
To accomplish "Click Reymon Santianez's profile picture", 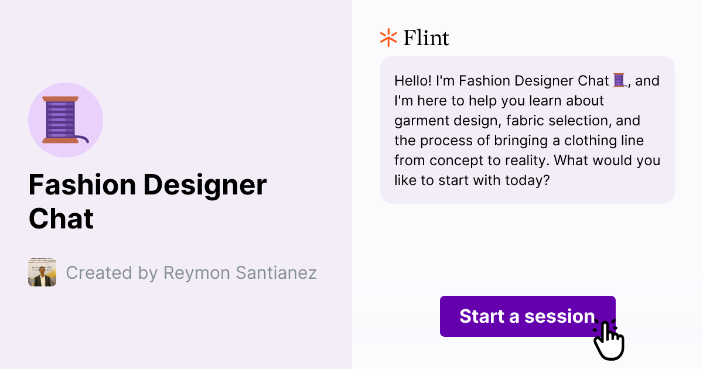I will click(42, 272).
